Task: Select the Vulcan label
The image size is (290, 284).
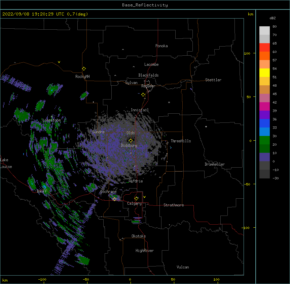Action: click(x=183, y=267)
